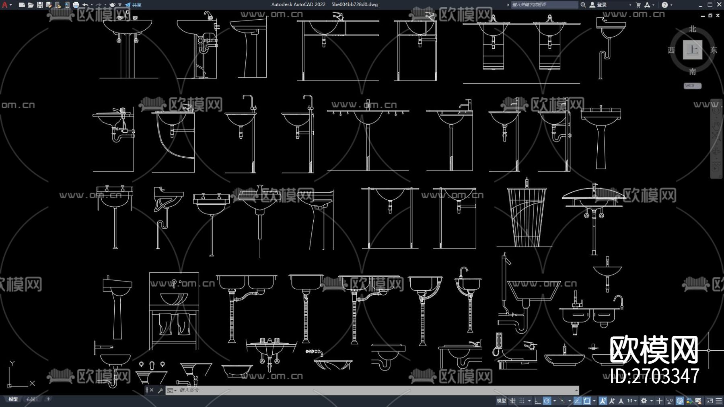The image size is (724, 407).
Task: Open Customize Quick Access Toolbar dropdown
Action: coord(120,5)
